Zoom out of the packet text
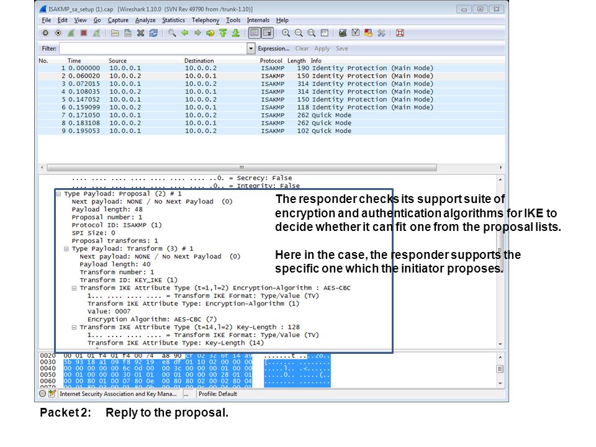 pos(299,33)
